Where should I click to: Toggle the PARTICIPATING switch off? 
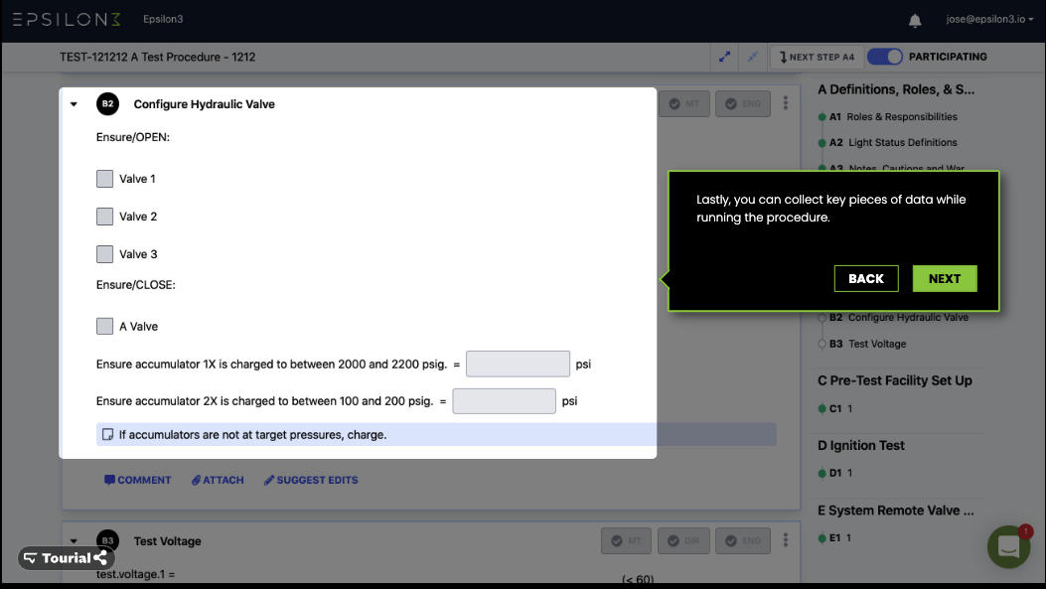[x=884, y=57]
